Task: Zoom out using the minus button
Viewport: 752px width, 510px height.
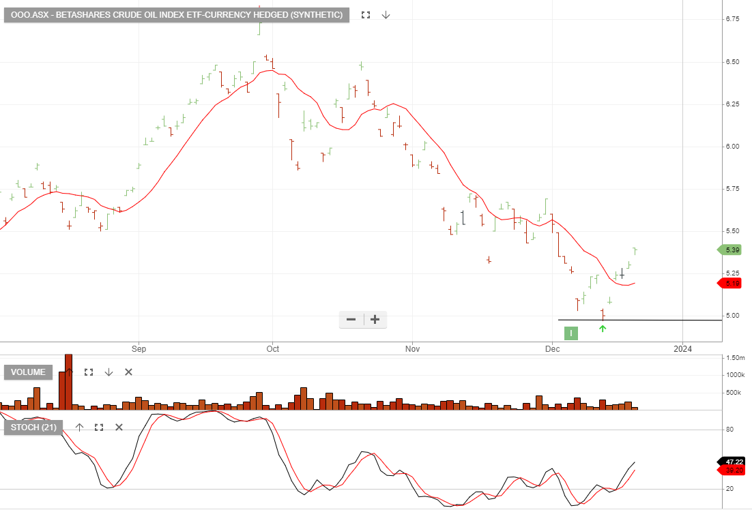Action: [x=351, y=319]
